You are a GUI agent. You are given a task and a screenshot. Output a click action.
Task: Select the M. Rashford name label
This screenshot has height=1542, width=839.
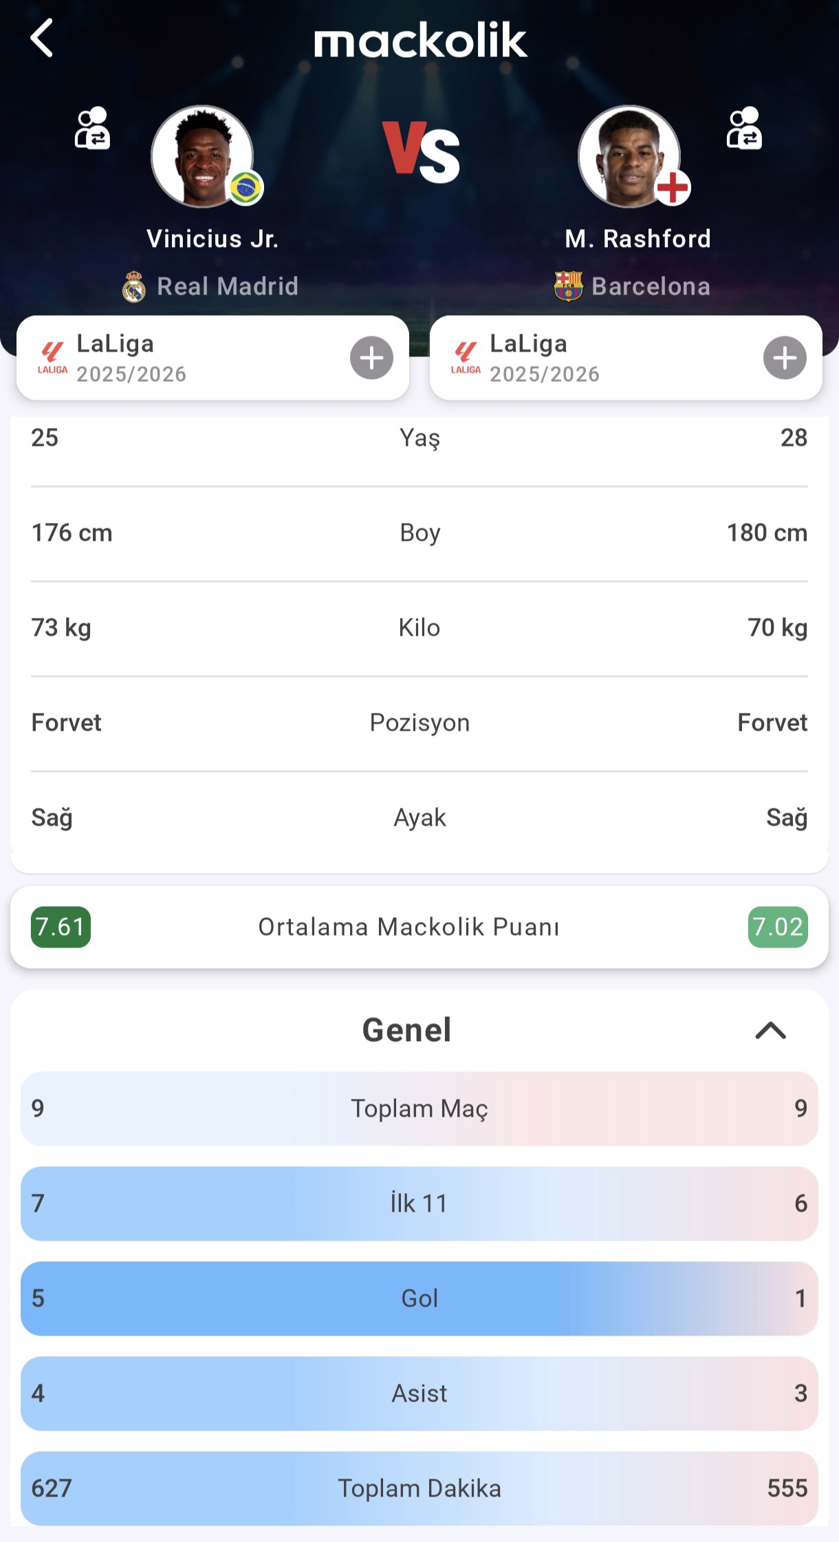coord(638,239)
